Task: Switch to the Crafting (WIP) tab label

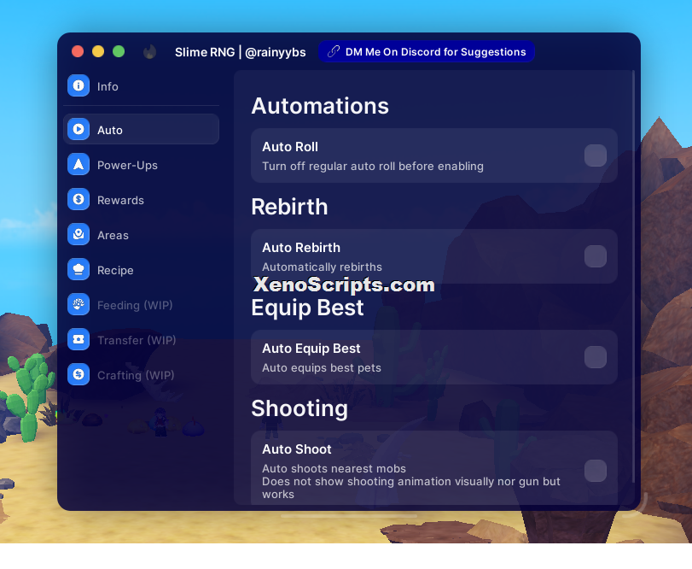Action: click(x=136, y=375)
